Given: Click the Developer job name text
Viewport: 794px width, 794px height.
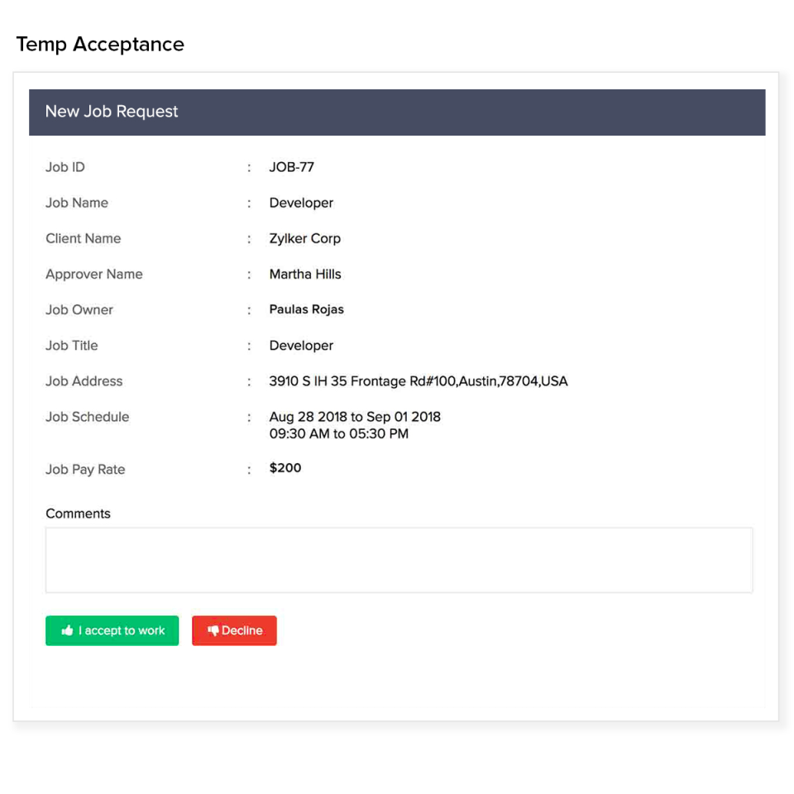Looking at the screenshot, I should pos(301,203).
